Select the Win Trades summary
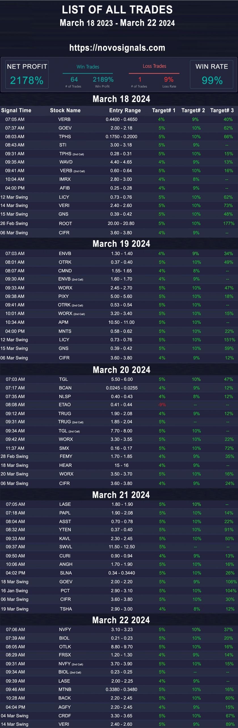 [x=88, y=76]
